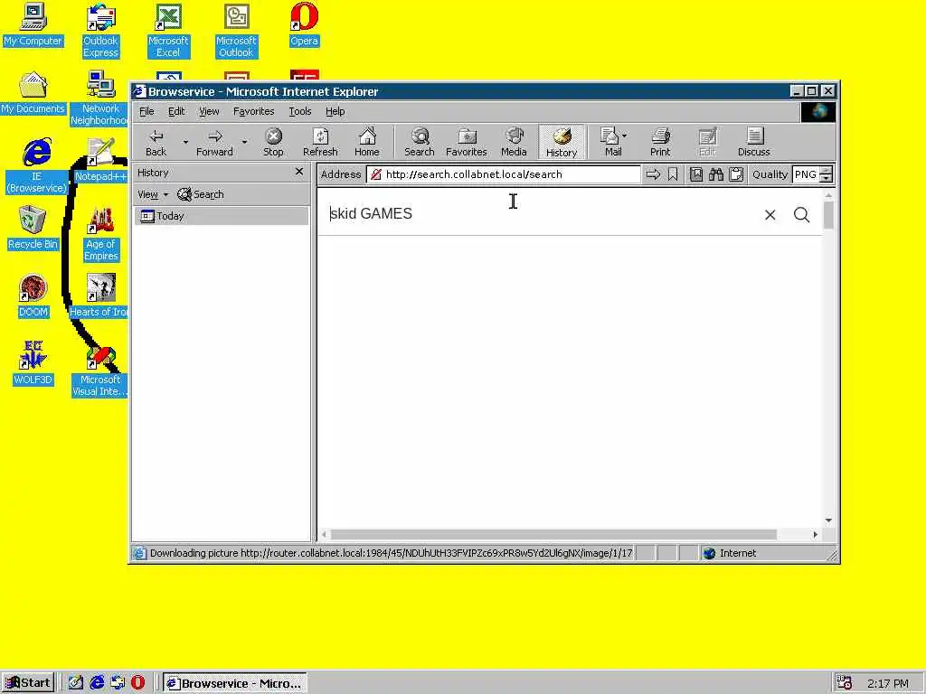Viewport: 926px width, 694px height.
Task: Select Opera desktop icon
Action: pyautogui.click(x=304, y=24)
